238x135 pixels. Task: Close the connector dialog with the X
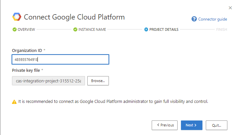click(x=230, y=8)
